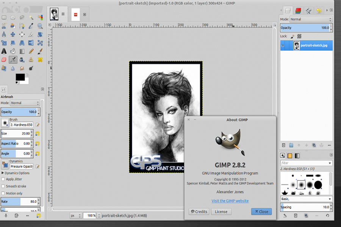
Task: Select the Ellipse Select tool
Action: [x=13, y=17]
